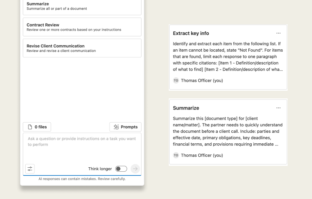
Task: Click the sparkle icon in the Prompts button
Action: 116,127
